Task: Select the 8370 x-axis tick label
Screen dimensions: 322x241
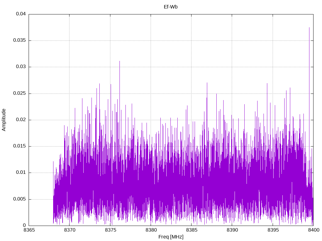Action: tap(69, 230)
